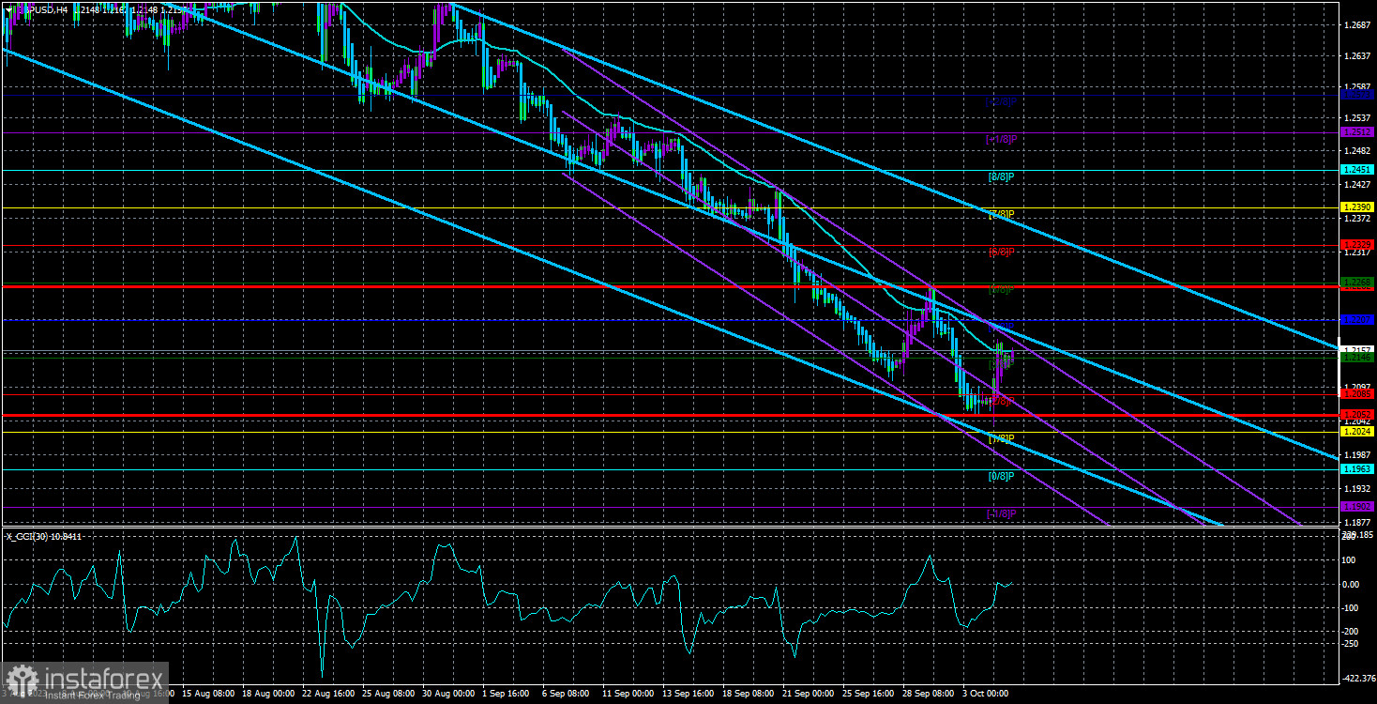Click the current price tag 1.2146
The width and height of the screenshot is (1377, 704).
click(x=1357, y=358)
